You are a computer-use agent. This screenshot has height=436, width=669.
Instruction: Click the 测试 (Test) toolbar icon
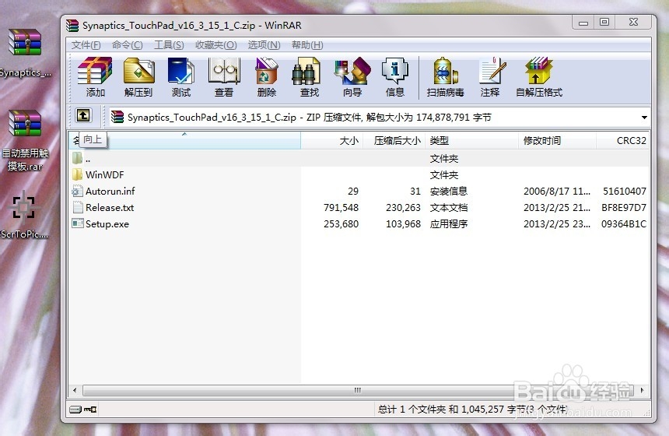click(x=181, y=71)
